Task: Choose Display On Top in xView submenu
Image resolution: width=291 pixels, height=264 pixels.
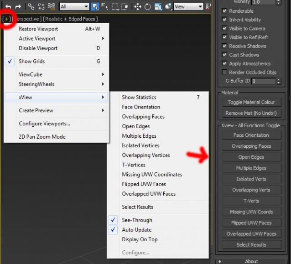Action: pyautogui.click(x=158, y=239)
